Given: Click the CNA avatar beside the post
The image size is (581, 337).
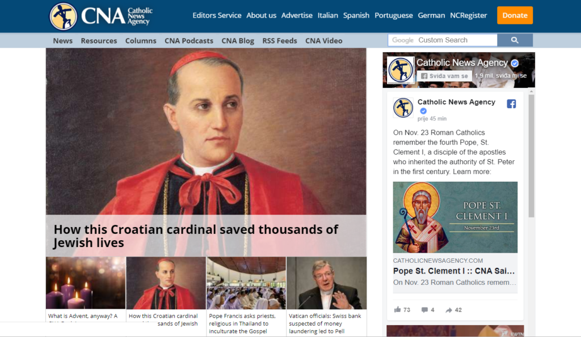Looking at the screenshot, I should 403,108.
